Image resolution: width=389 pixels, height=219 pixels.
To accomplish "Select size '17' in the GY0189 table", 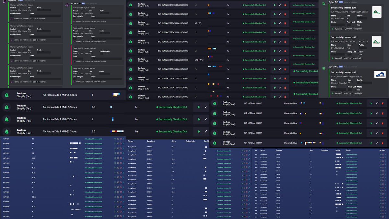I will pyautogui.click(x=33, y=143).
